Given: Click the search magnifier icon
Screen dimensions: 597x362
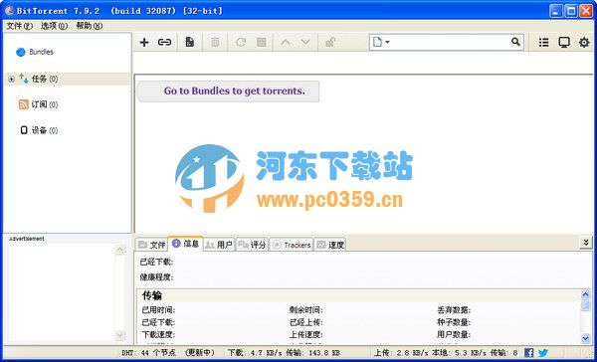Looking at the screenshot, I should tap(515, 42).
